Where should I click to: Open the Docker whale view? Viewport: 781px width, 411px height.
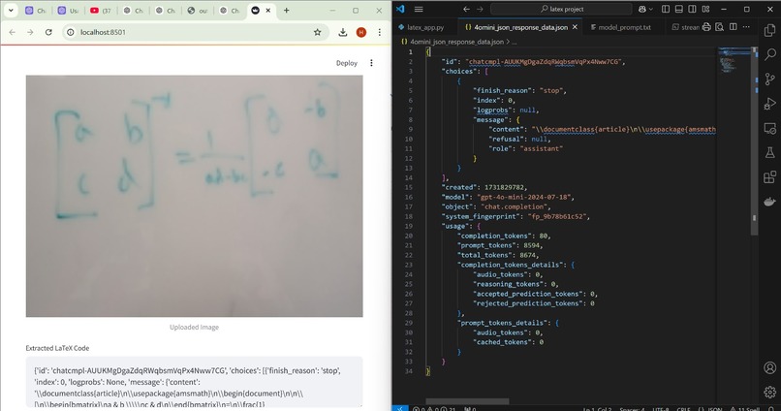[x=769, y=202]
